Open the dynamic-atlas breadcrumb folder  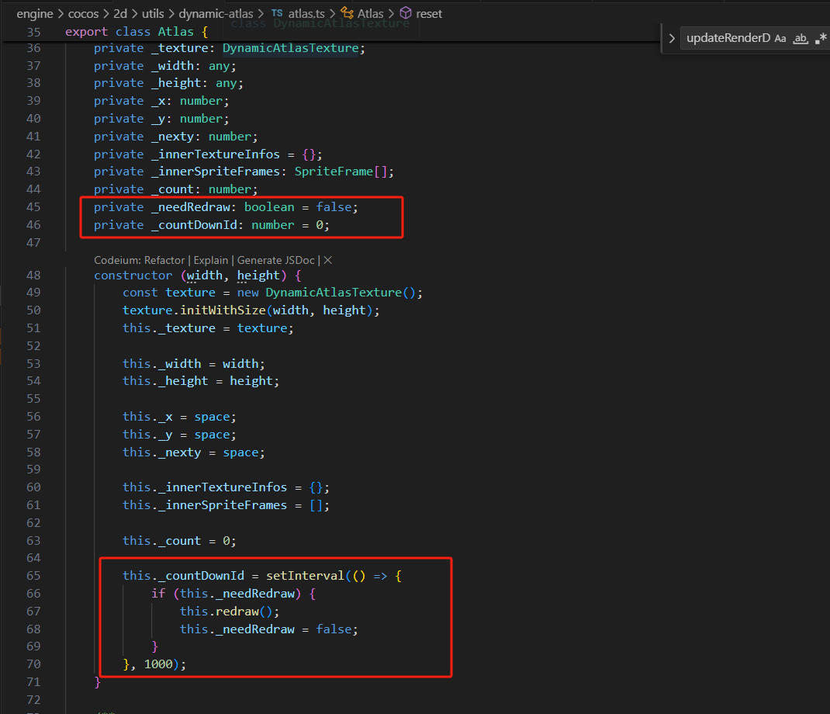pos(216,14)
